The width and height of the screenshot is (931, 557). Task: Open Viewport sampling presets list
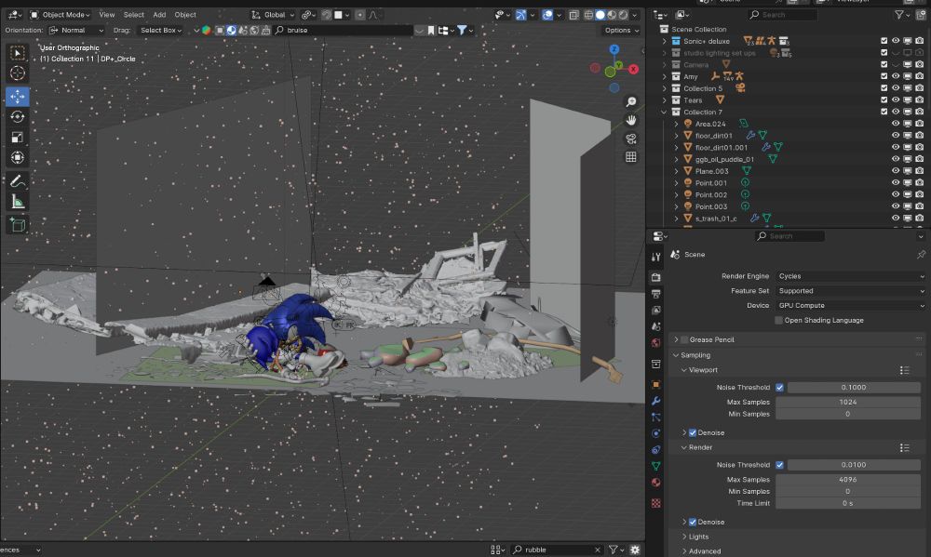(x=904, y=371)
